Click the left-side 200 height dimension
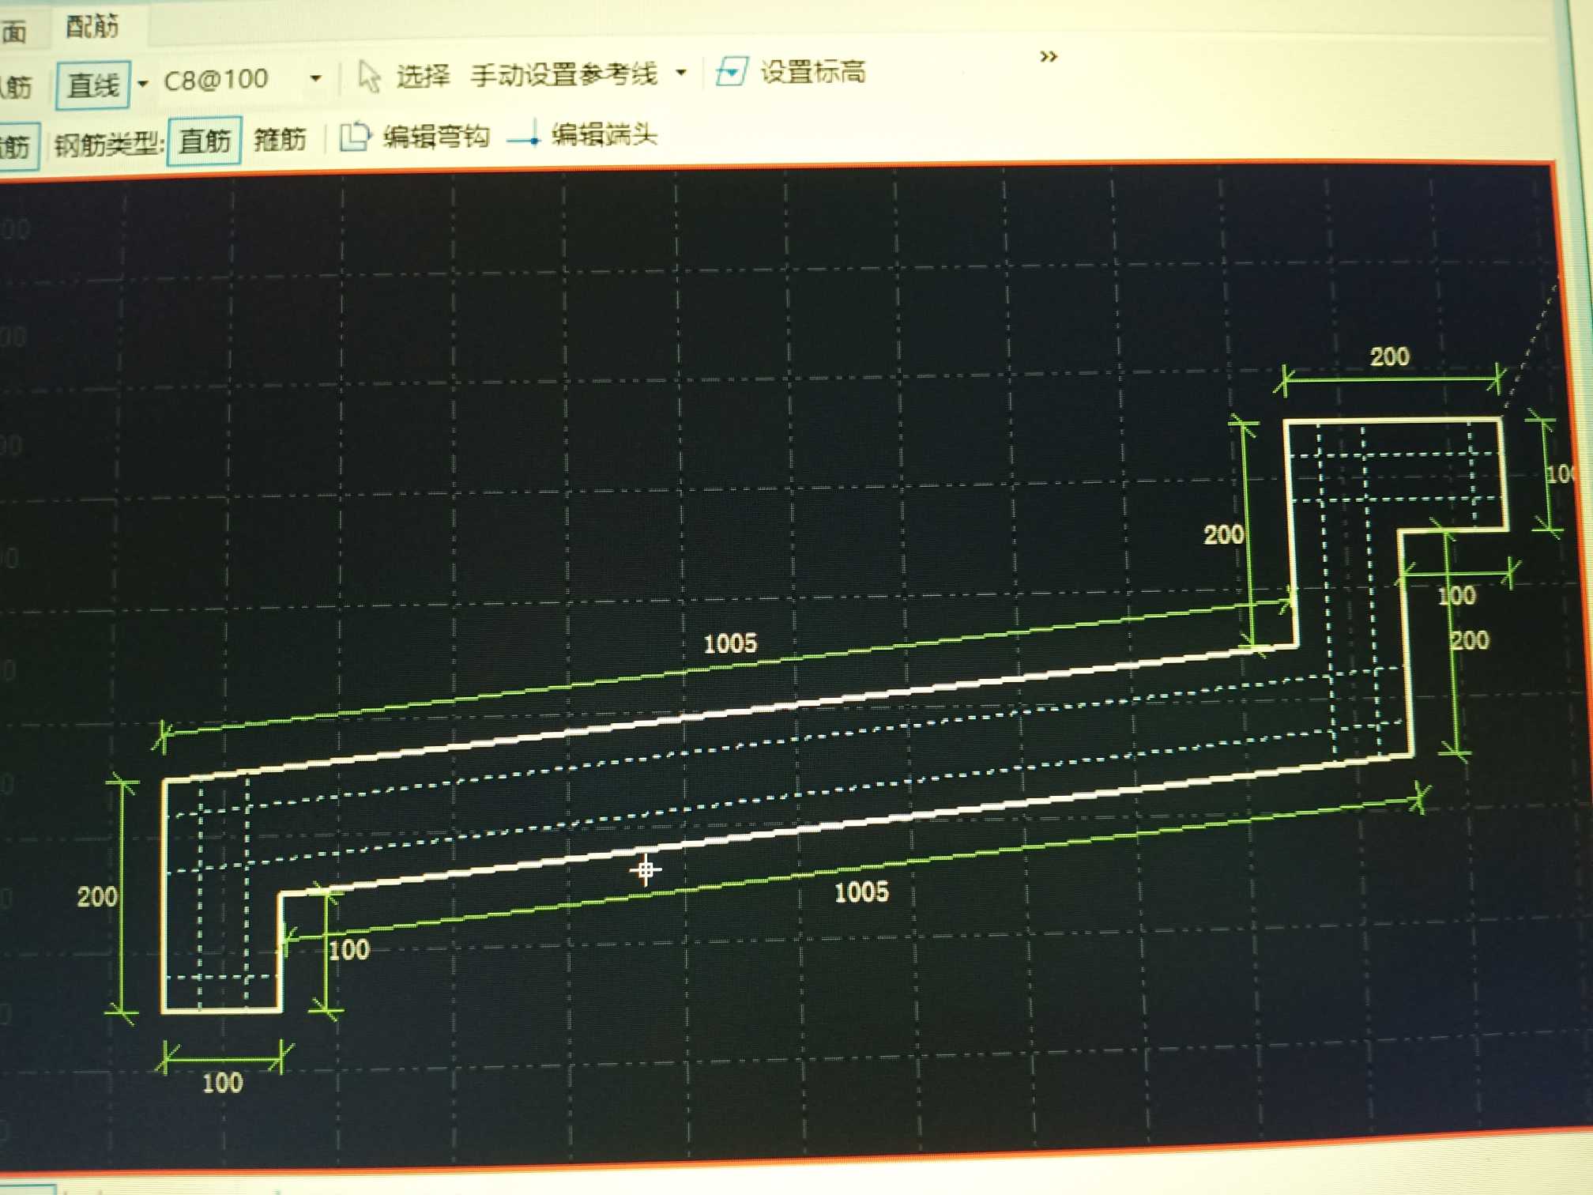 97,896
